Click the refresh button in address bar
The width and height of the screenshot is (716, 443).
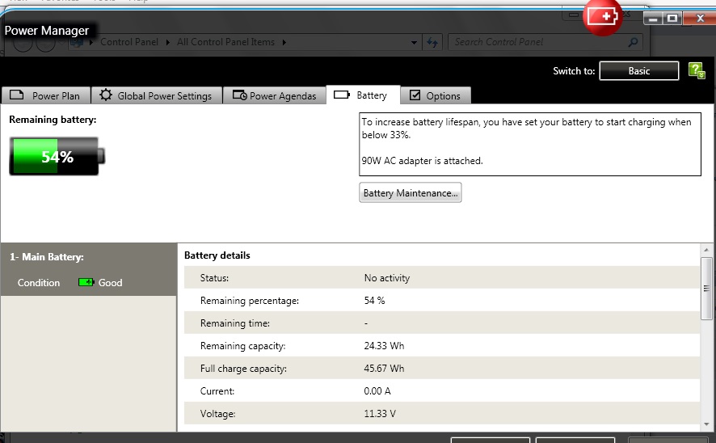pos(432,43)
